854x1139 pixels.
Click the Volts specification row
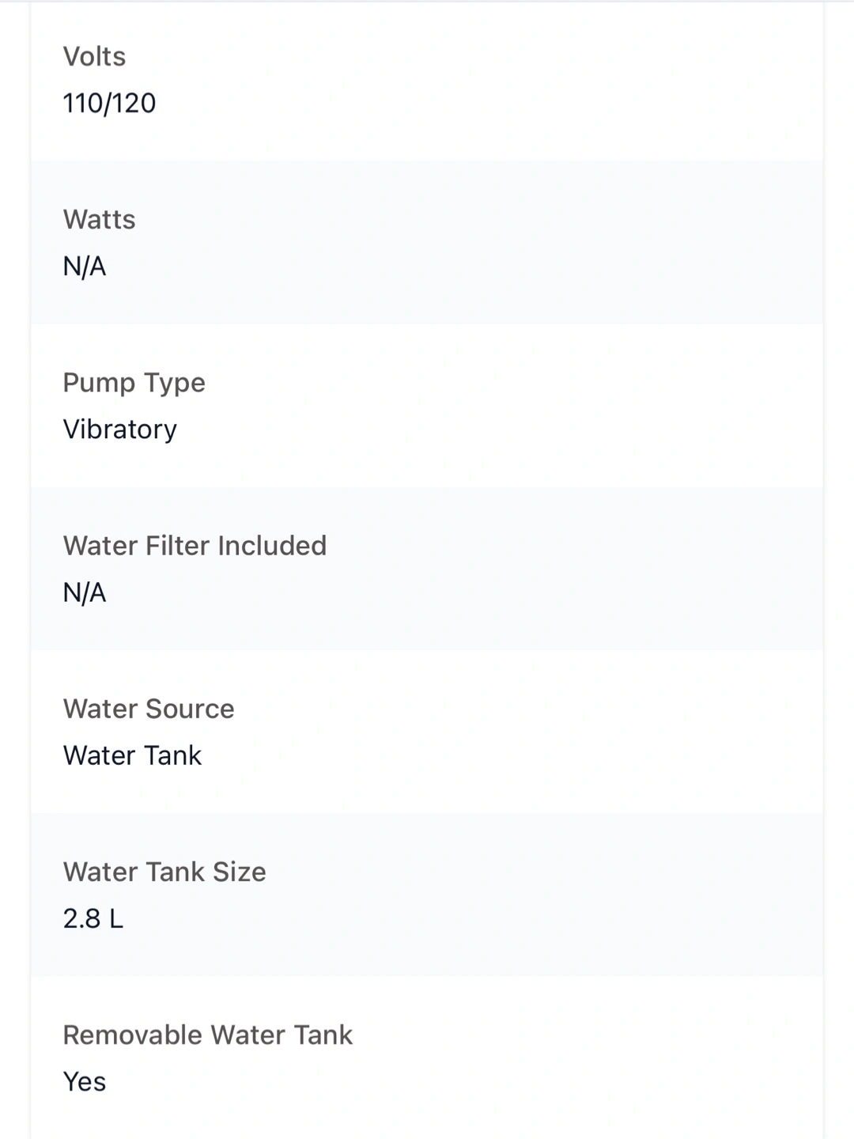coord(427,80)
